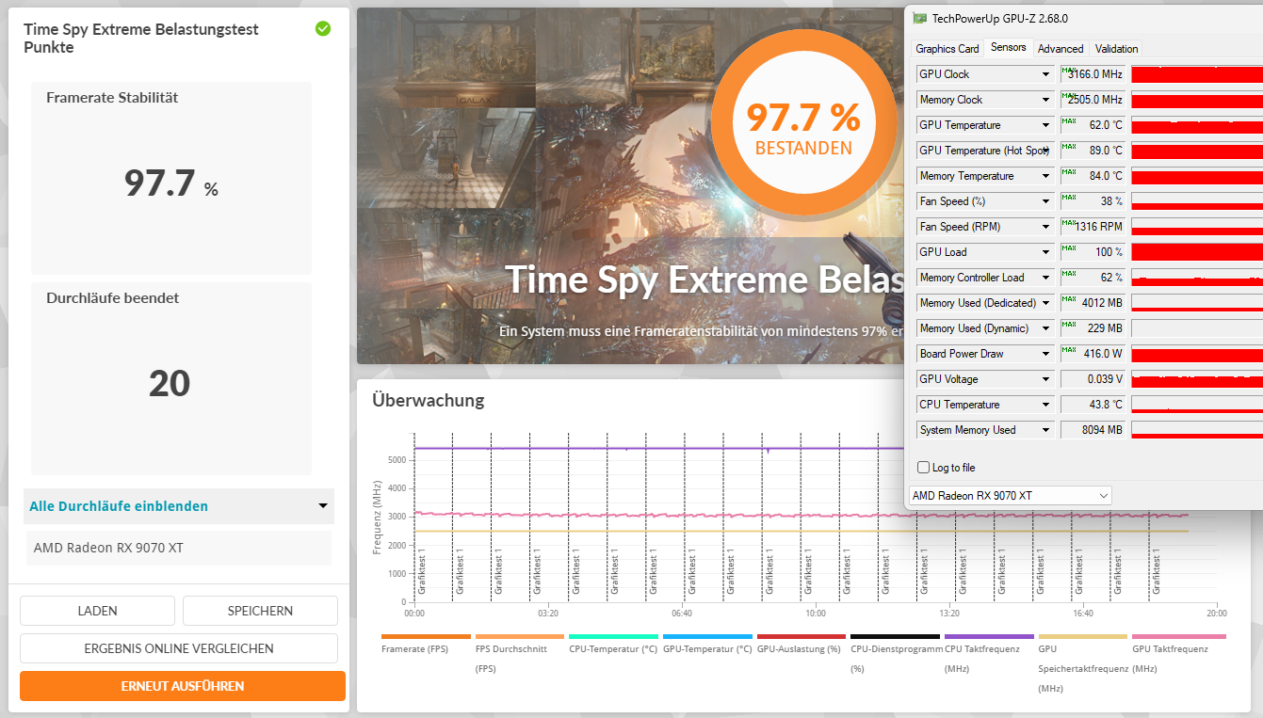Click the Board Power Draw 416.0 W value
Image resolution: width=1263 pixels, height=718 pixels.
pyautogui.click(x=1093, y=354)
